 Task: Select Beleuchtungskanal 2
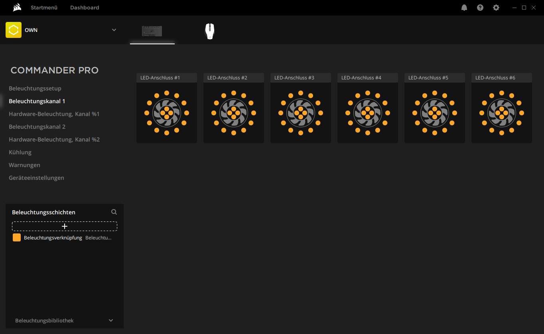coord(37,126)
